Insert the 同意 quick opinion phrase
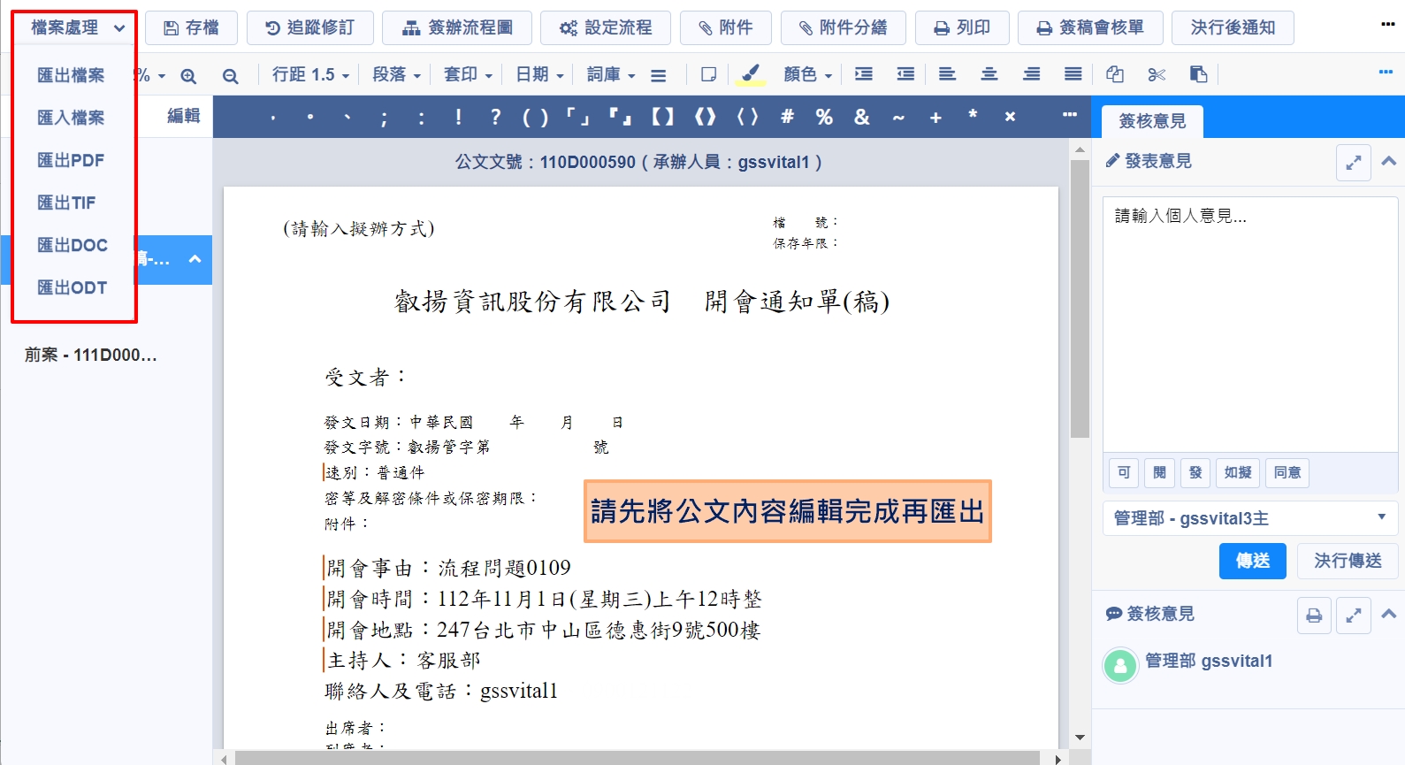Image resolution: width=1405 pixels, height=765 pixels. point(1287,472)
